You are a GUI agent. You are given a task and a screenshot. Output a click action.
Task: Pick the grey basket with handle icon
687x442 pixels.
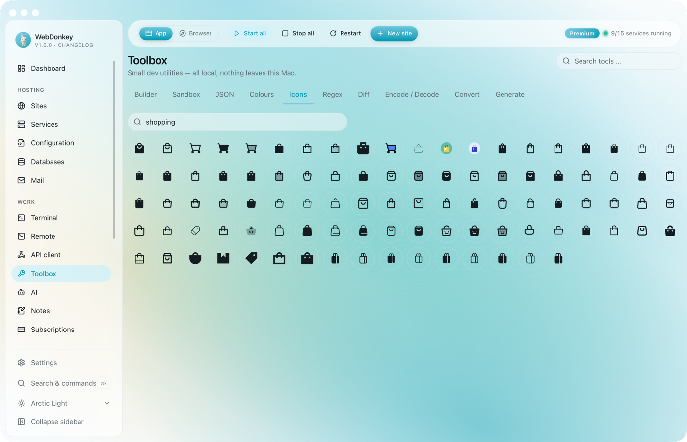(x=251, y=231)
